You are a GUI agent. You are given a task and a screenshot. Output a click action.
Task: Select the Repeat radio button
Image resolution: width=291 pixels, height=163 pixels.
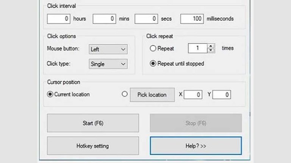(153, 49)
